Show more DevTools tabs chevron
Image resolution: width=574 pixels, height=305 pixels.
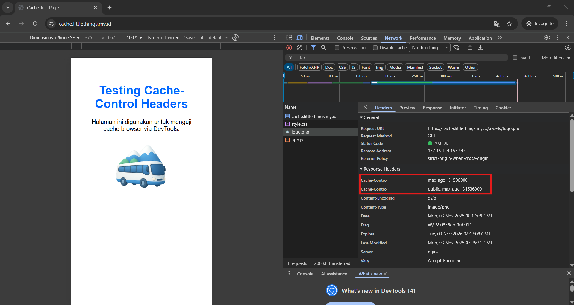499,38
